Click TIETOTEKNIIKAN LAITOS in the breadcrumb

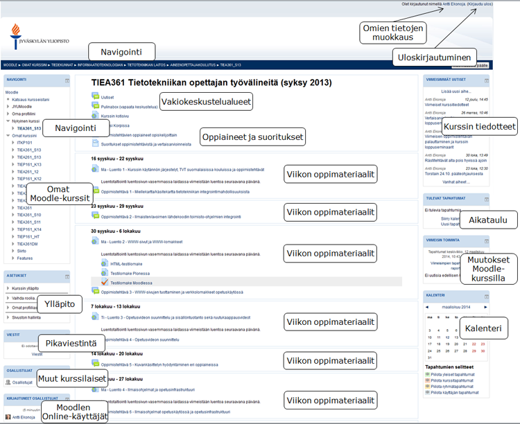(146, 65)
